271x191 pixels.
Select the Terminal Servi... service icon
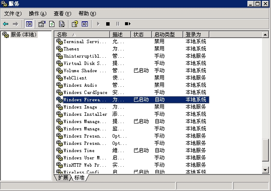tap(59, 41)
